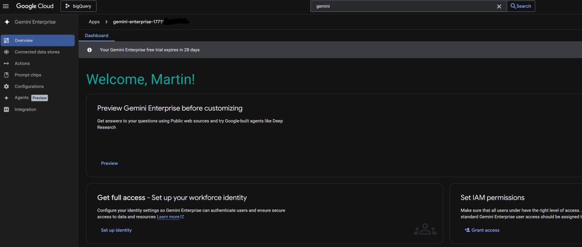The height and width of the screenshot is (247, 582).
Task: Click the external link icon beside Learn more
Action: pyautogui.click(x=182, y=217)
